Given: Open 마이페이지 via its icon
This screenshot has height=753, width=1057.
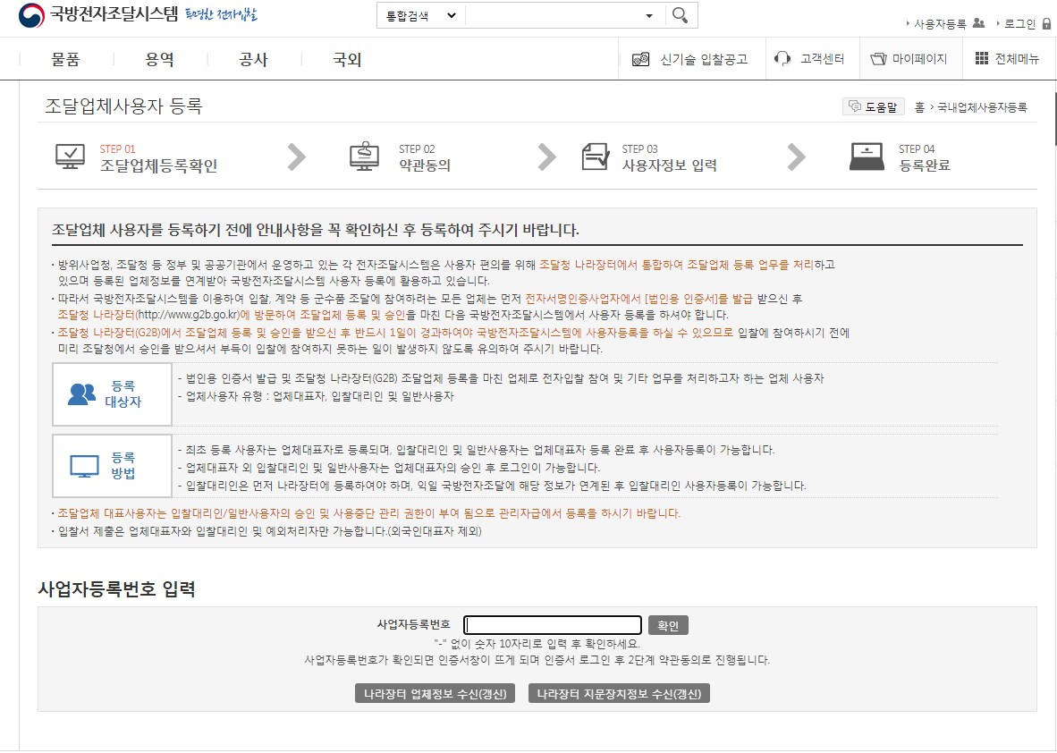Looking at the screenshot, I should 881,58.
